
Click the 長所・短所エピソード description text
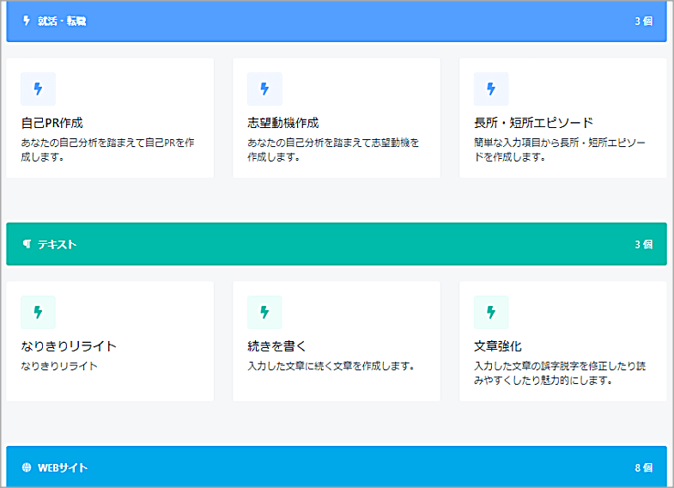click(560, 149)
